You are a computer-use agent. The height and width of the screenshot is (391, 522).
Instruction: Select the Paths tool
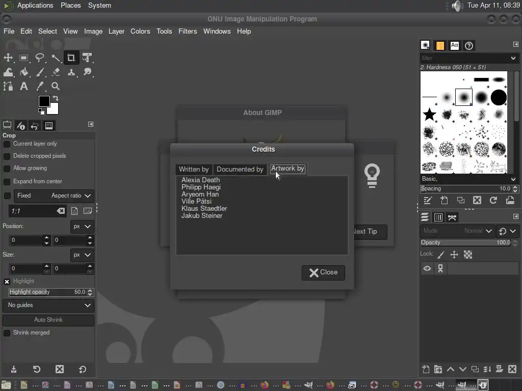pyautogui.click(x=8, y=87)
